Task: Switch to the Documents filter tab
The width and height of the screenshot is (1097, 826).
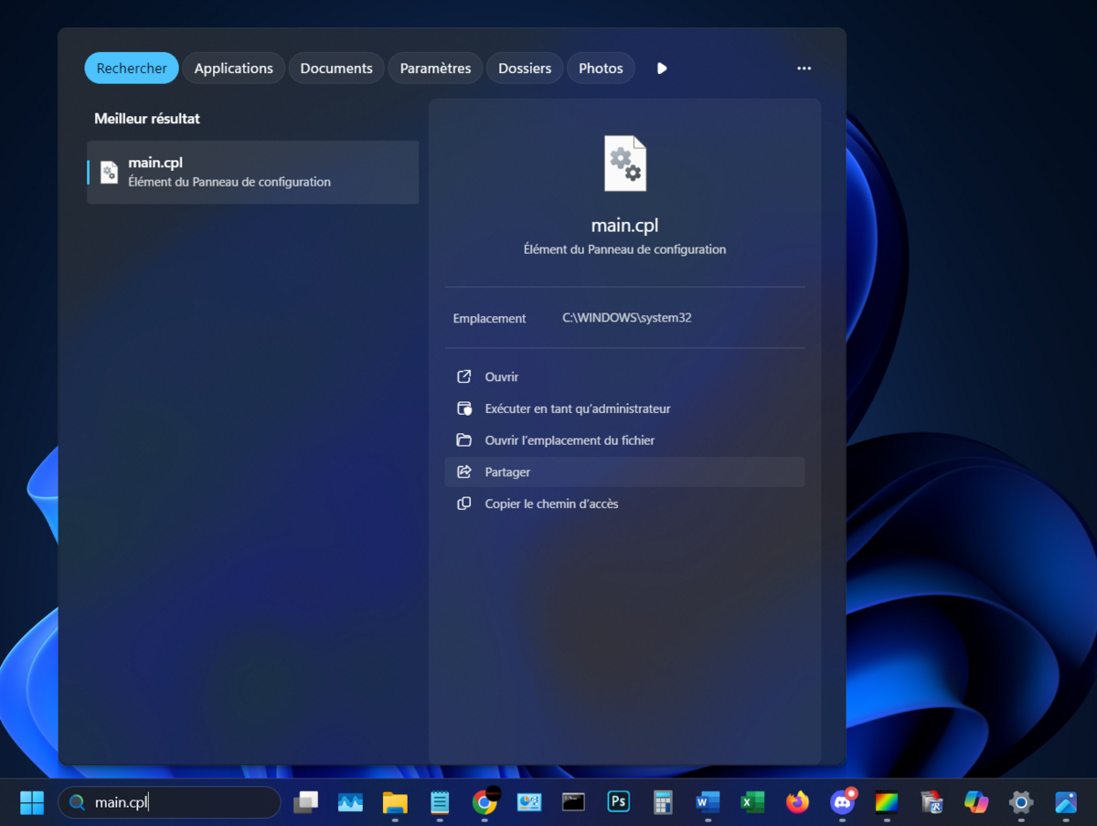Action: [336, 69]
